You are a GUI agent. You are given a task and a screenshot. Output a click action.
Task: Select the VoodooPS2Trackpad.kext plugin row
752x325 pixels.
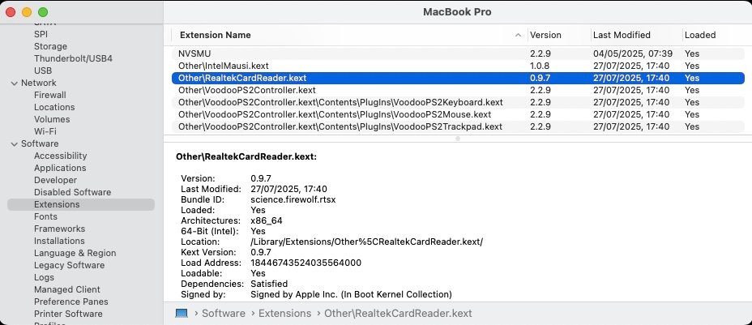458,126
